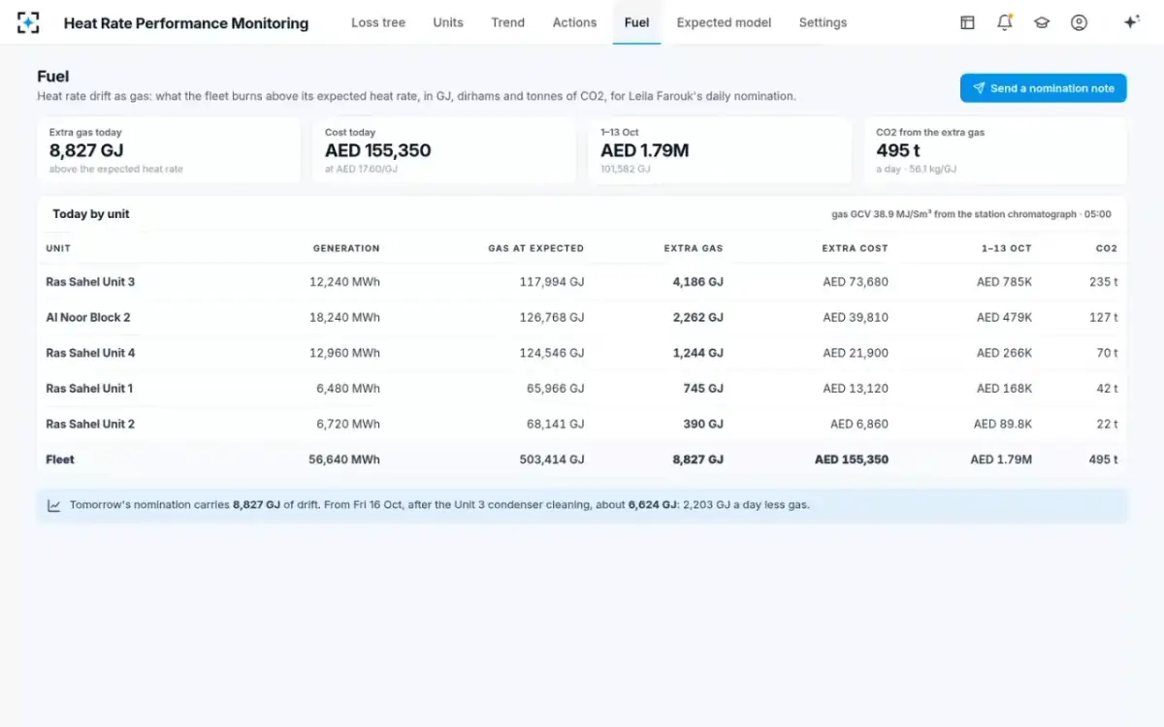Sort by the CO2 column header
Screen dimensions: 1164x727
coord(1107,248)
